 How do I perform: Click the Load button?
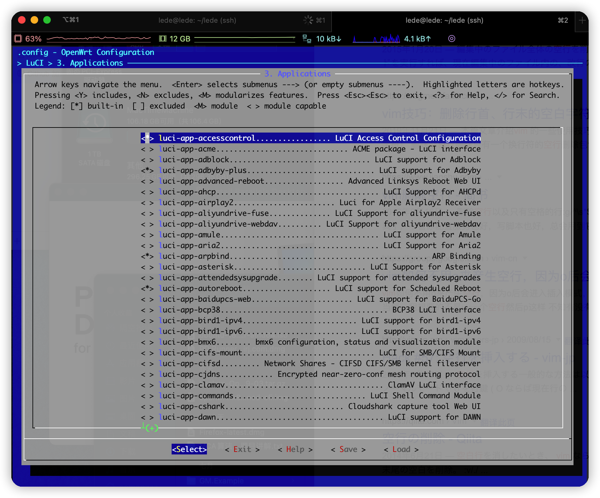pyautogui.click(x=401, y=449)
